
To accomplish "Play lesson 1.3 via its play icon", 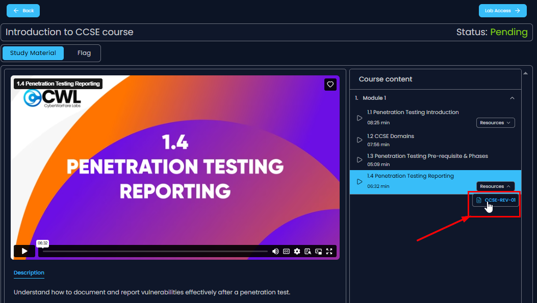I will pos(359,160).
